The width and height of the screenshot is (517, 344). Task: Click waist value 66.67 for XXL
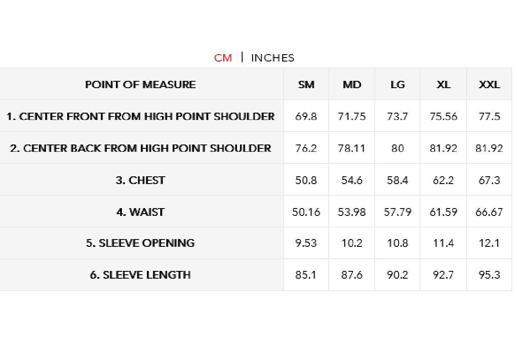click(x=489, y=212)
